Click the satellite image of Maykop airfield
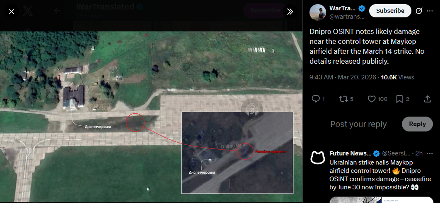Image resolution: width=440 pixels, height=203 pixels. pos(151,117)
